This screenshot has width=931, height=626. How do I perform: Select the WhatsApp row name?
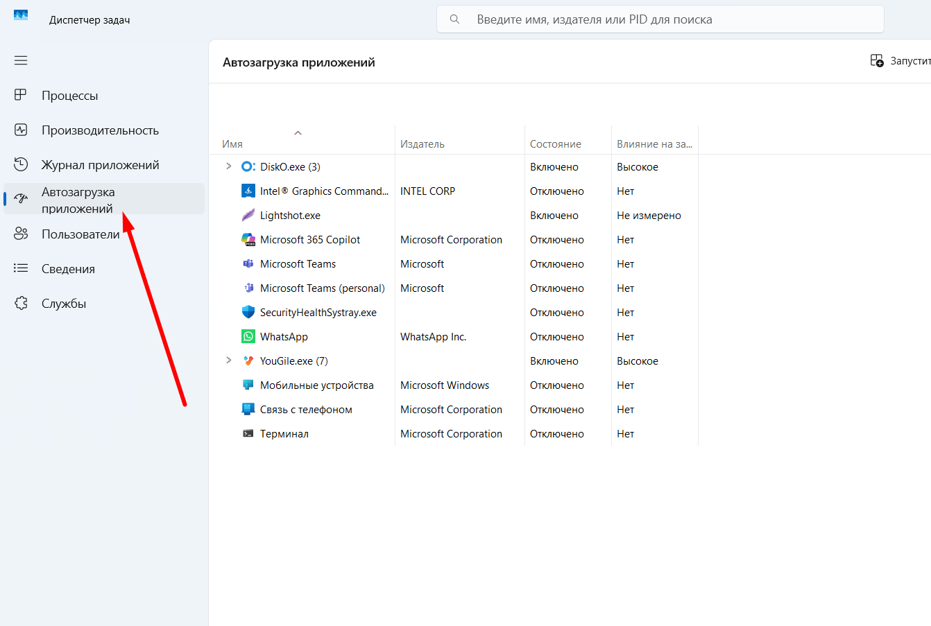click(x=284, y=337)
